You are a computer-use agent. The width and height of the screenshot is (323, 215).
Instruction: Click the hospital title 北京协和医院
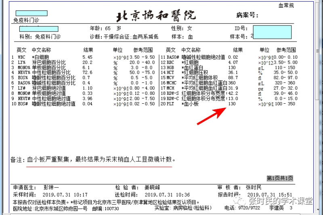(156, 16)
